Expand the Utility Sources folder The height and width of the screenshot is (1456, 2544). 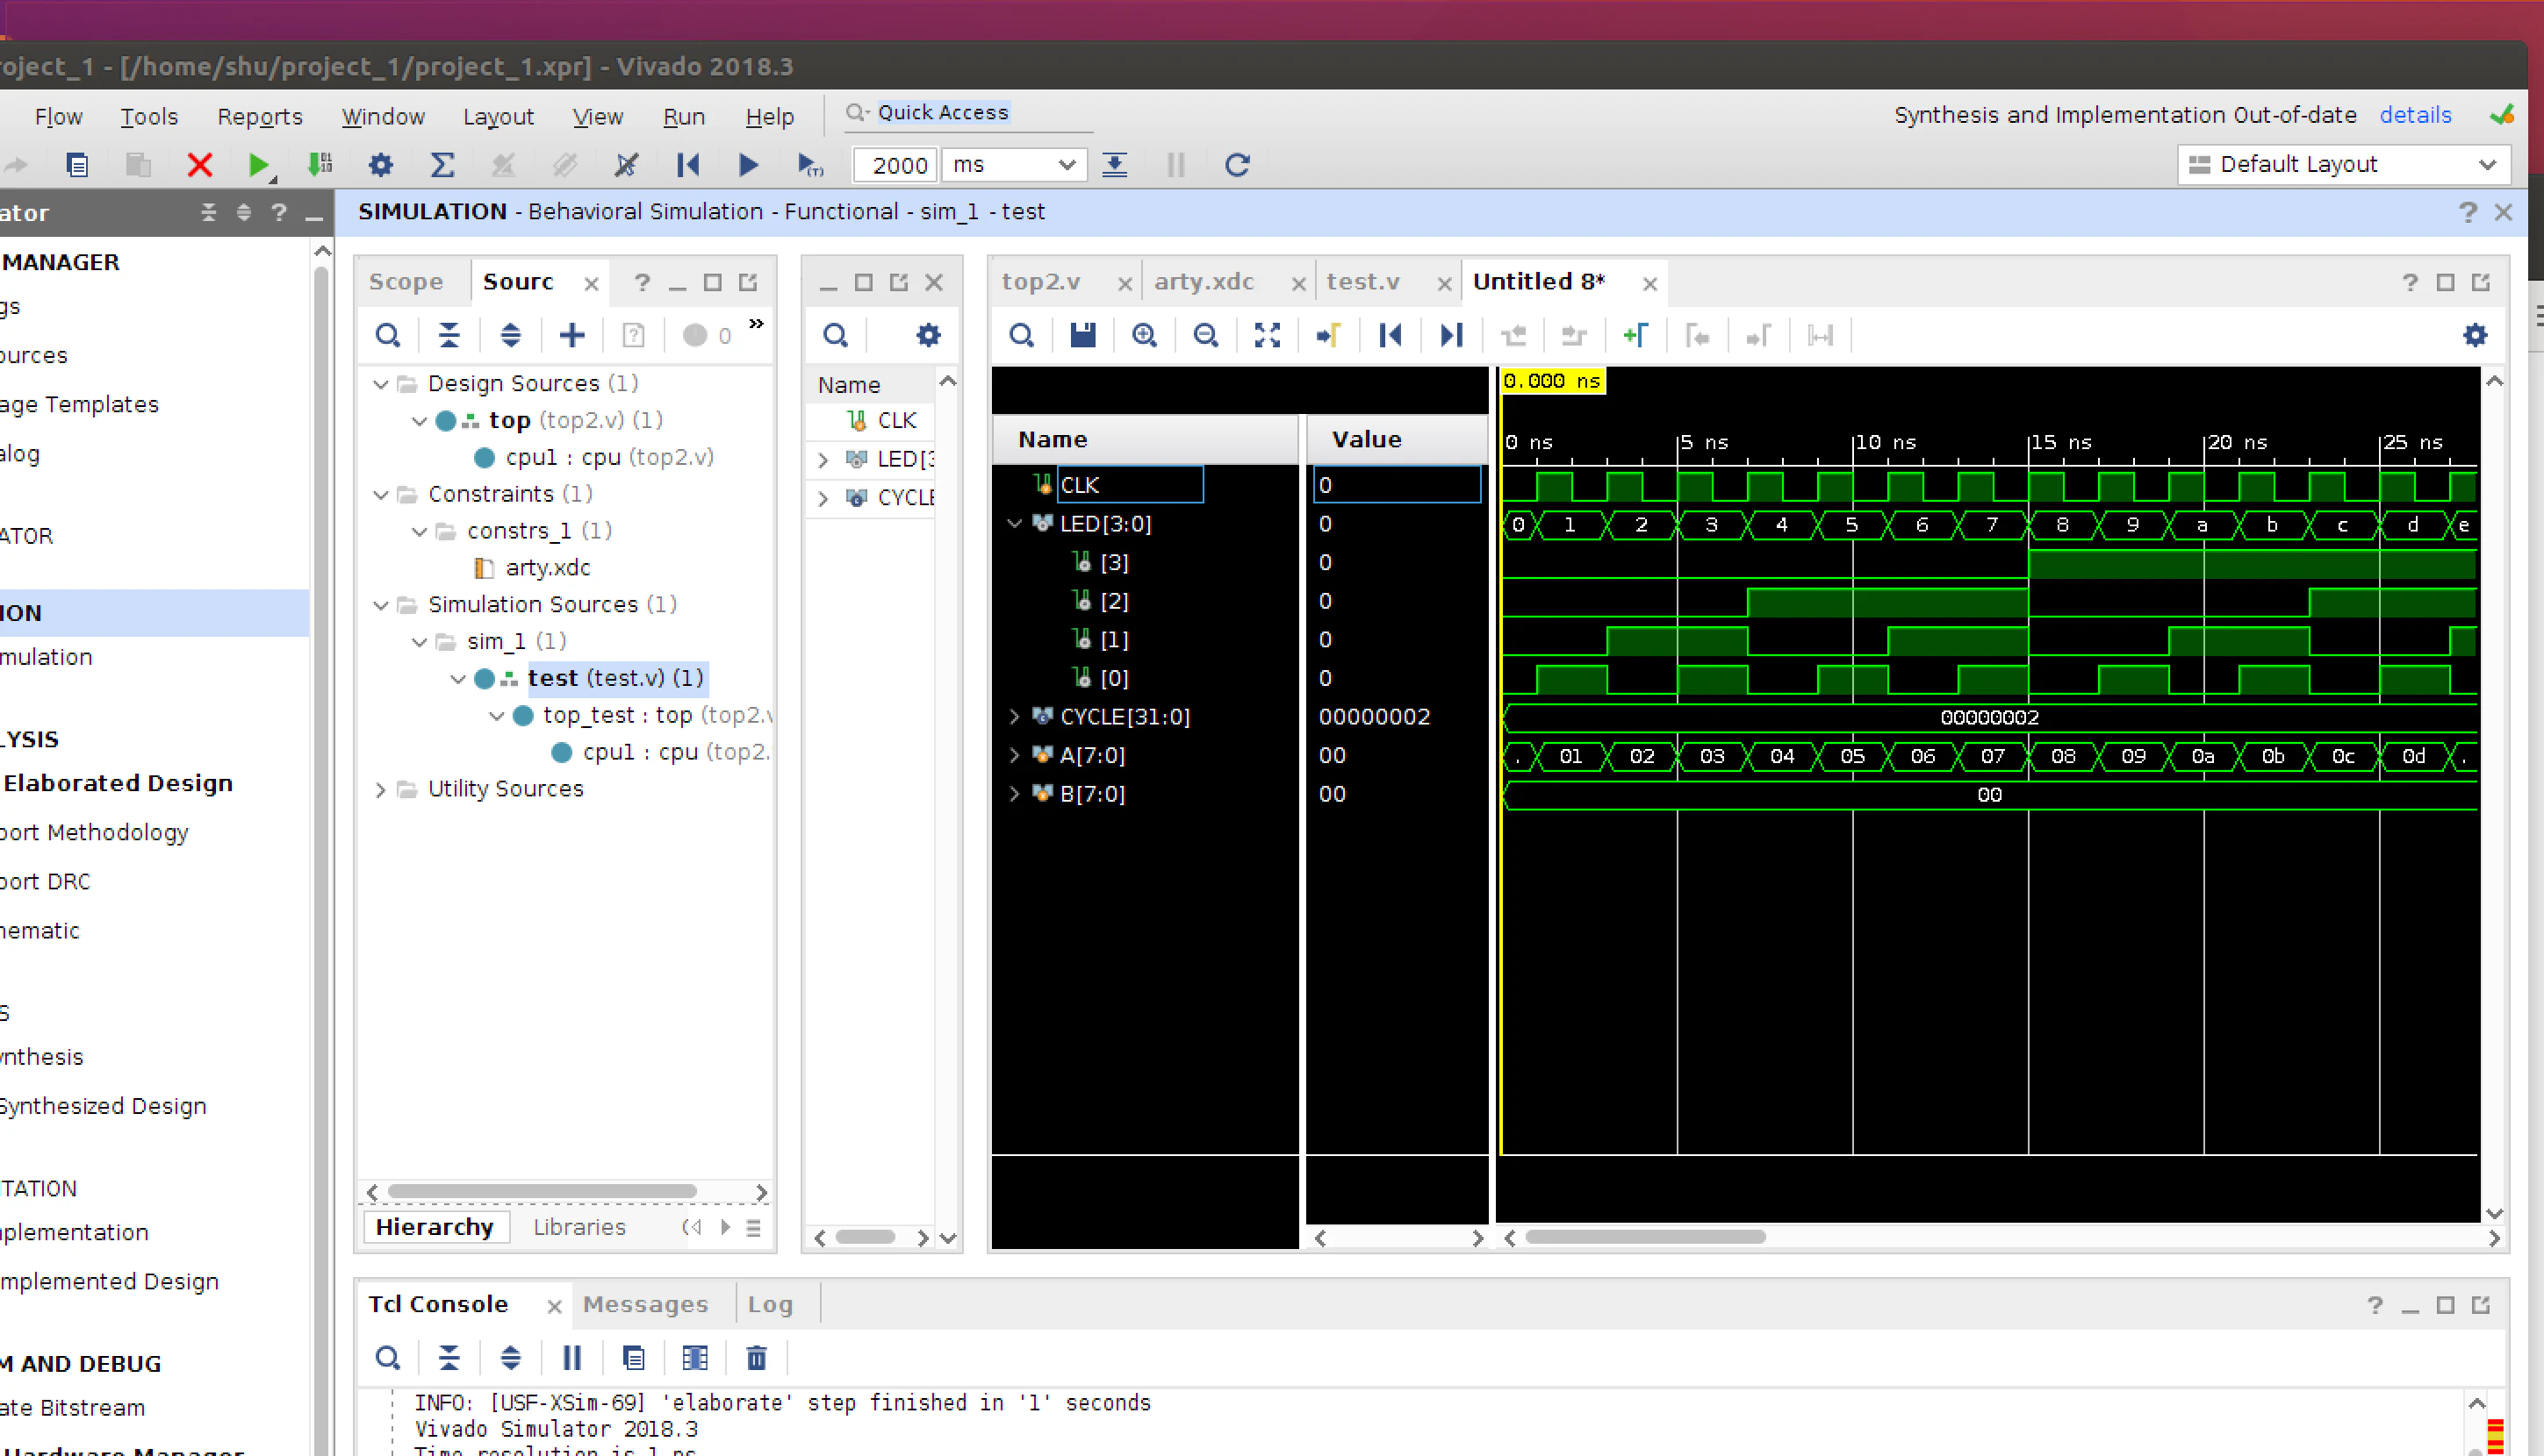pyautogui.click(x=380, y=789)
